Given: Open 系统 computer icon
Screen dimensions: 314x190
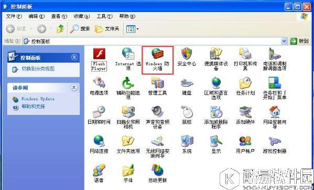Looking at the screenshot, I should pos(187,141).
